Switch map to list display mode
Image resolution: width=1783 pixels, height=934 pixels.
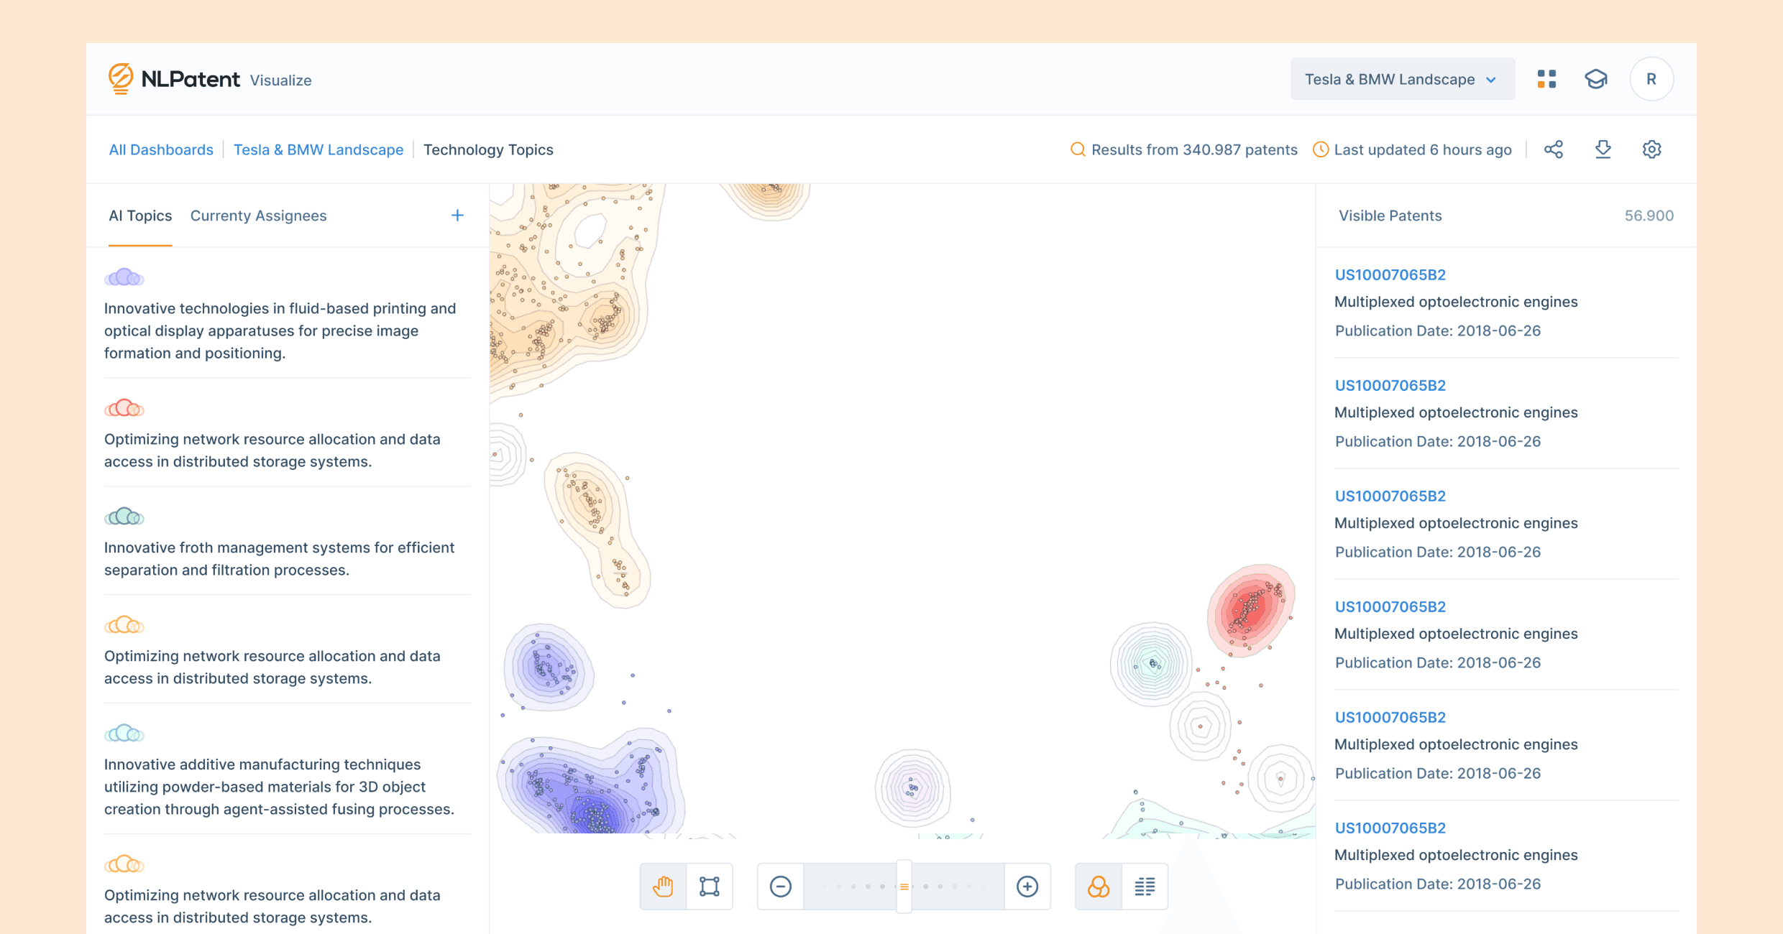pos(1144,886)
